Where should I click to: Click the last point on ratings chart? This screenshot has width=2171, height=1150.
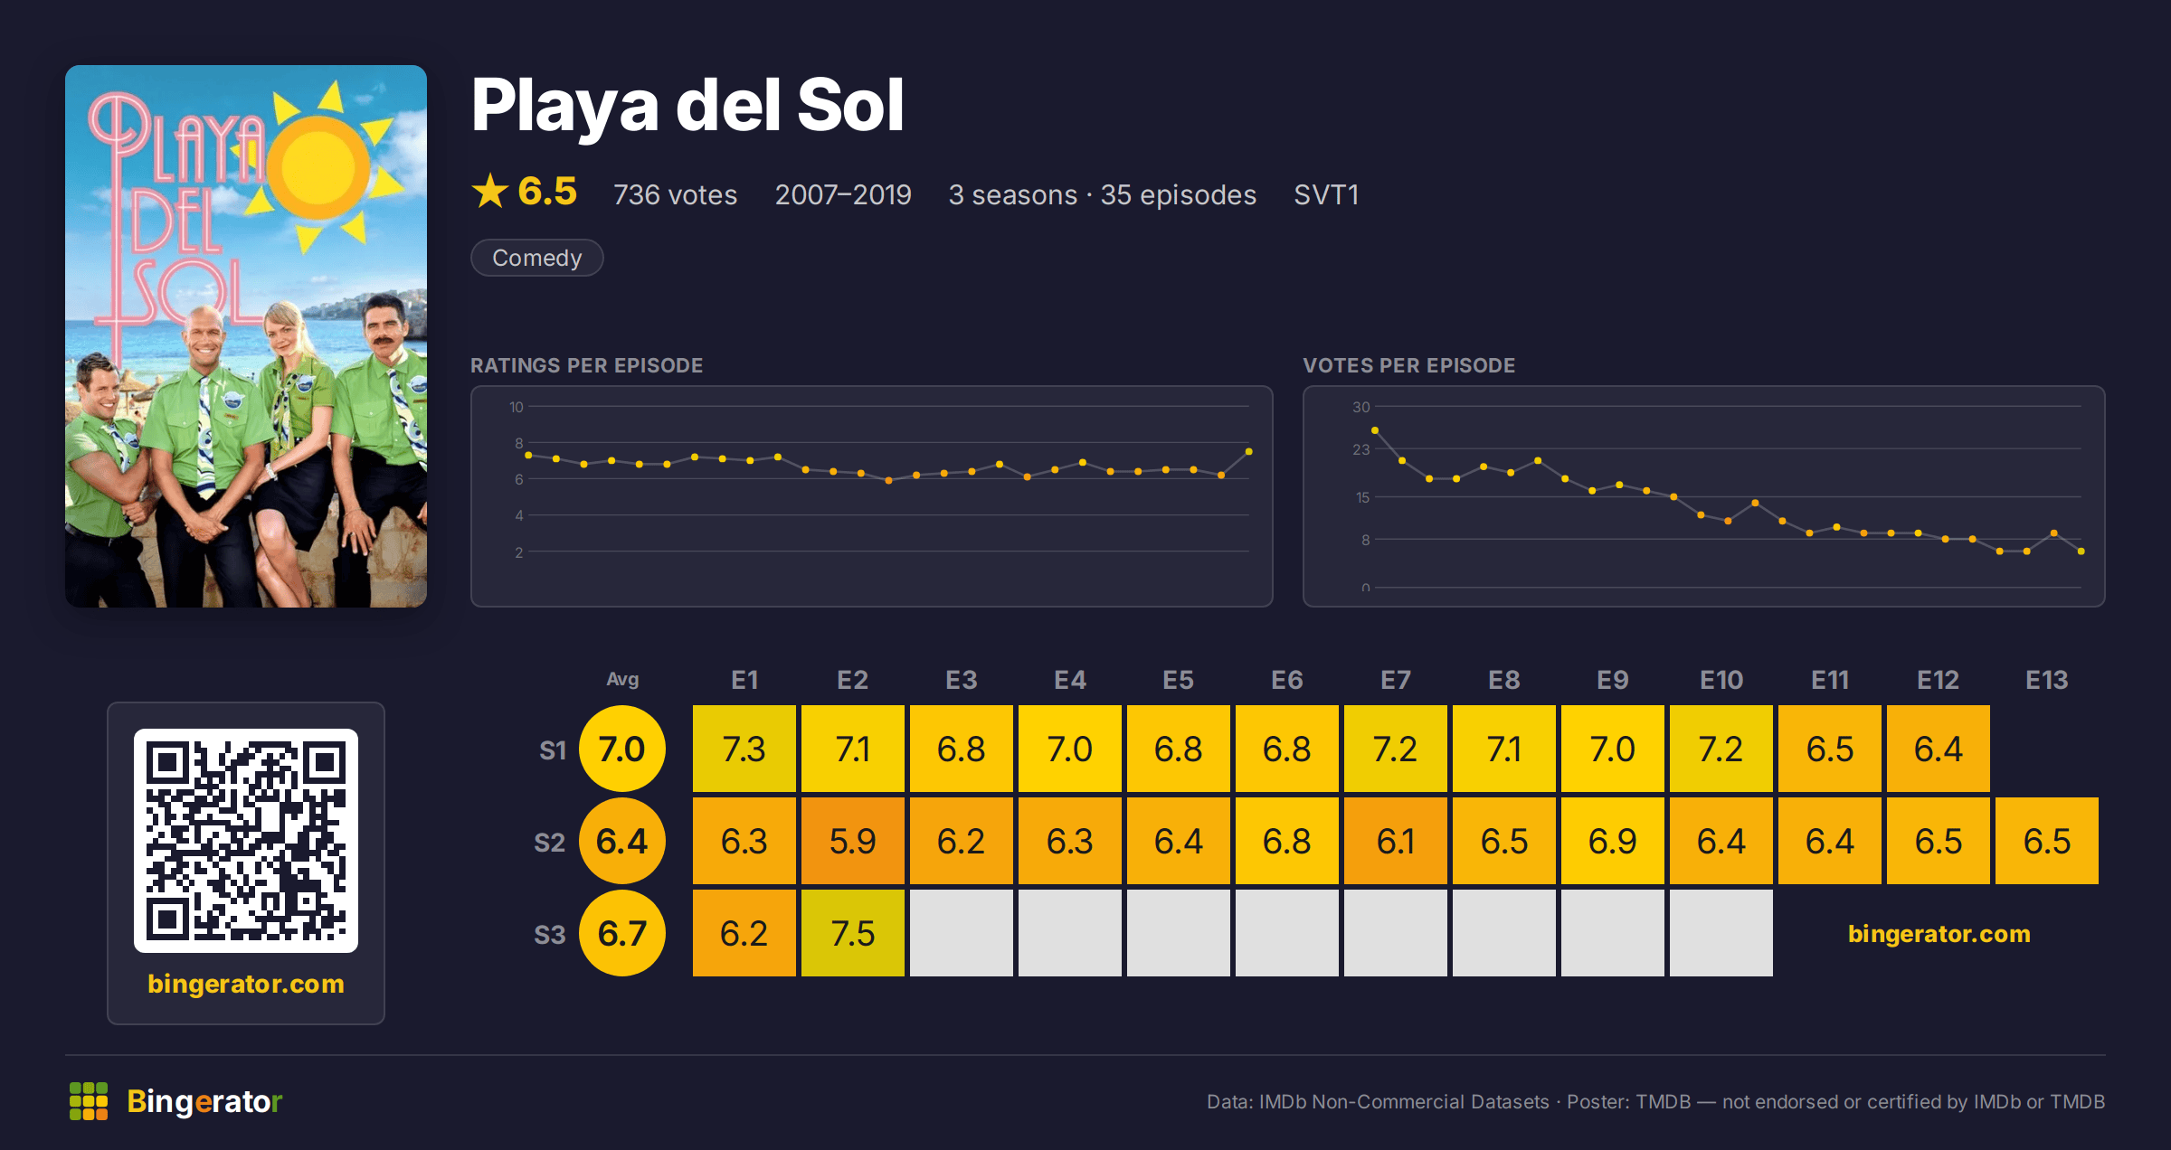[1249, 451]
